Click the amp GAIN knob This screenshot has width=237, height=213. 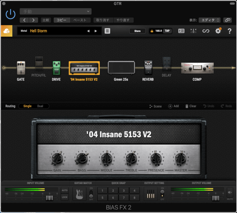click(57, 158)
